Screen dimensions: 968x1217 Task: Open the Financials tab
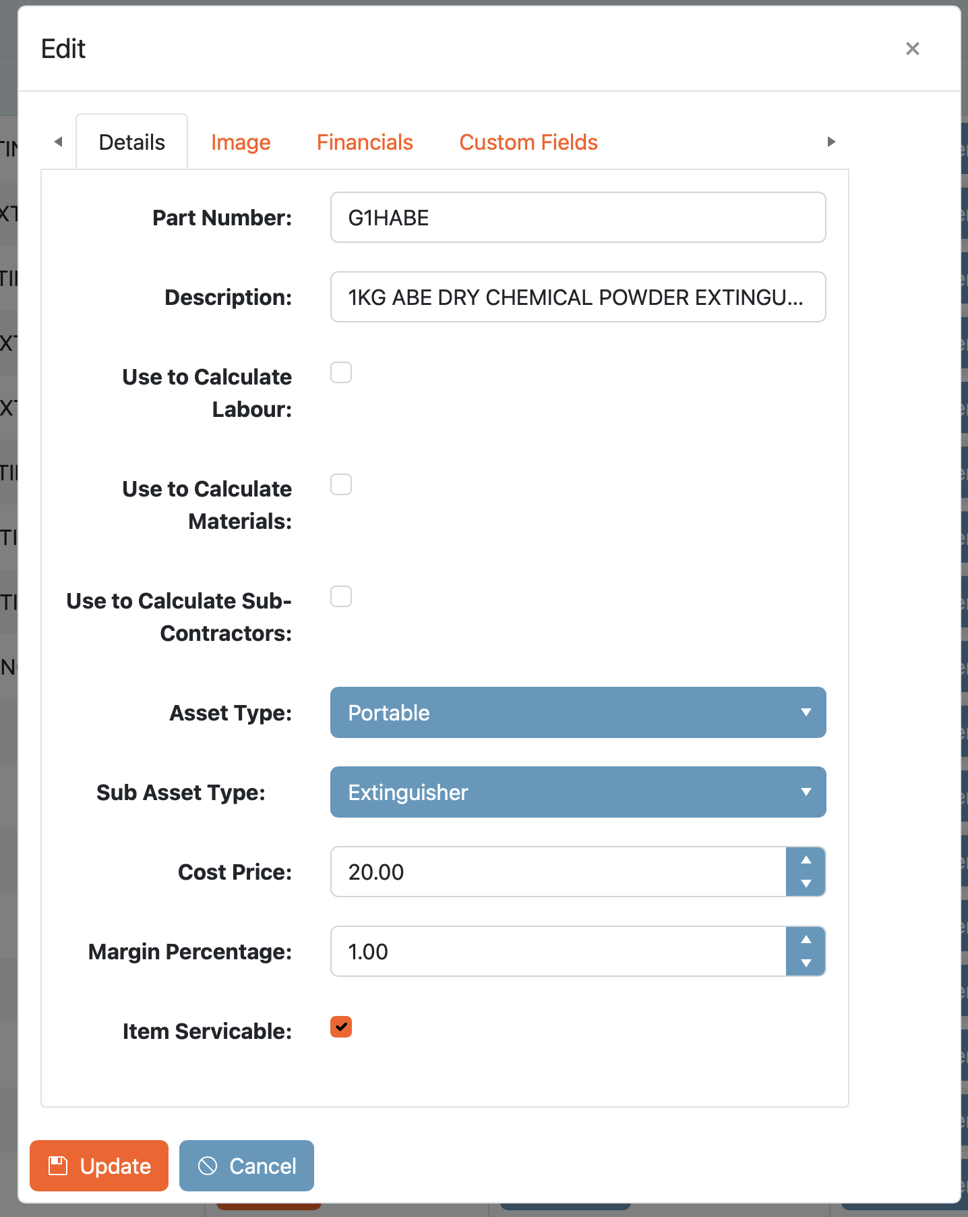[365, 142]
